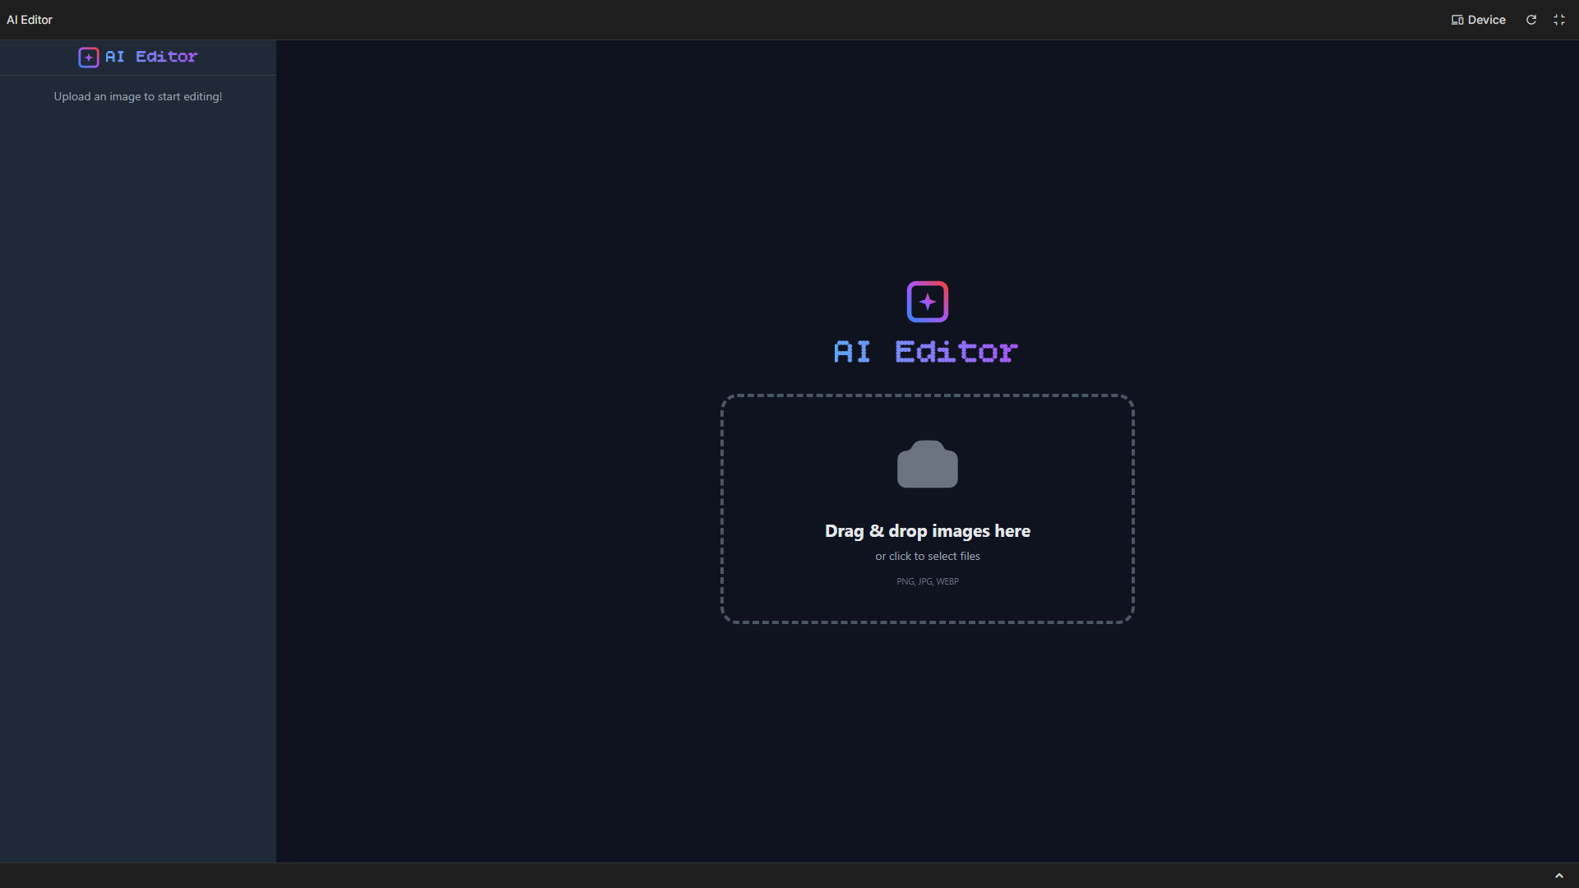Click the large centered "AI Editor" heading

coord(927,352)
